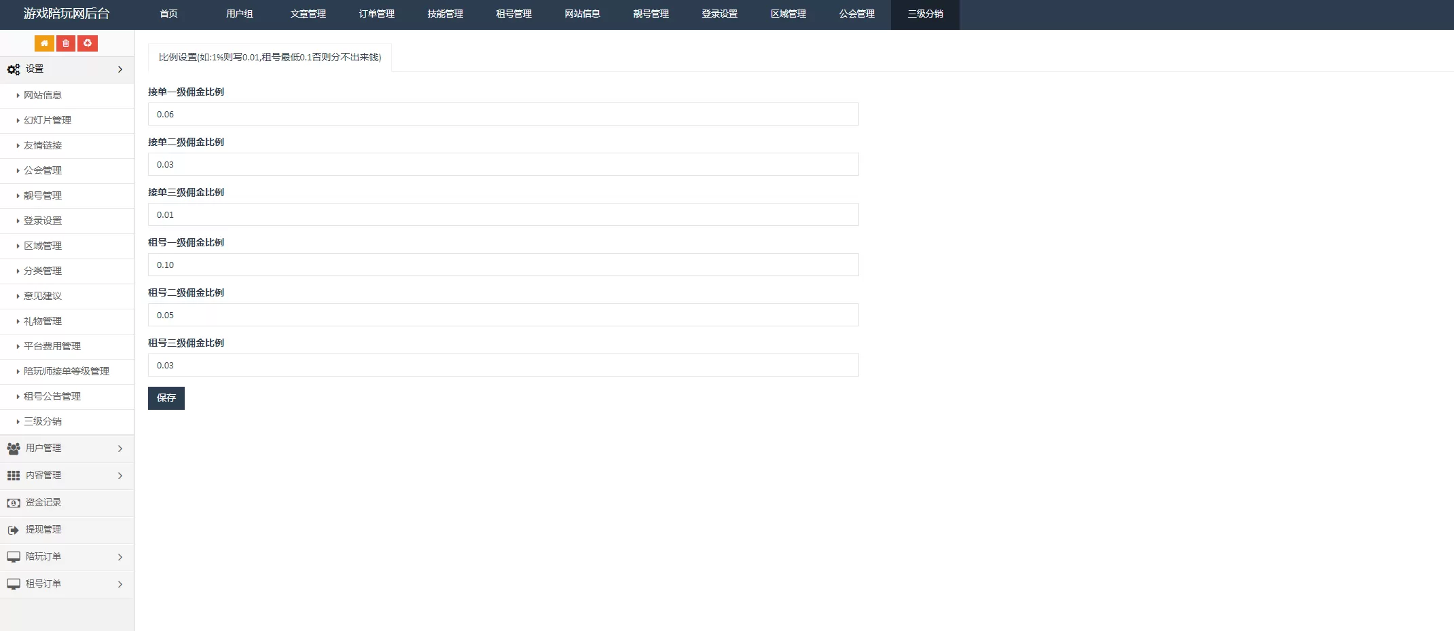Click the red trash can icon
Image resolution: width=1454 pixels, height=631 pixels.
(x=66, y=43)
